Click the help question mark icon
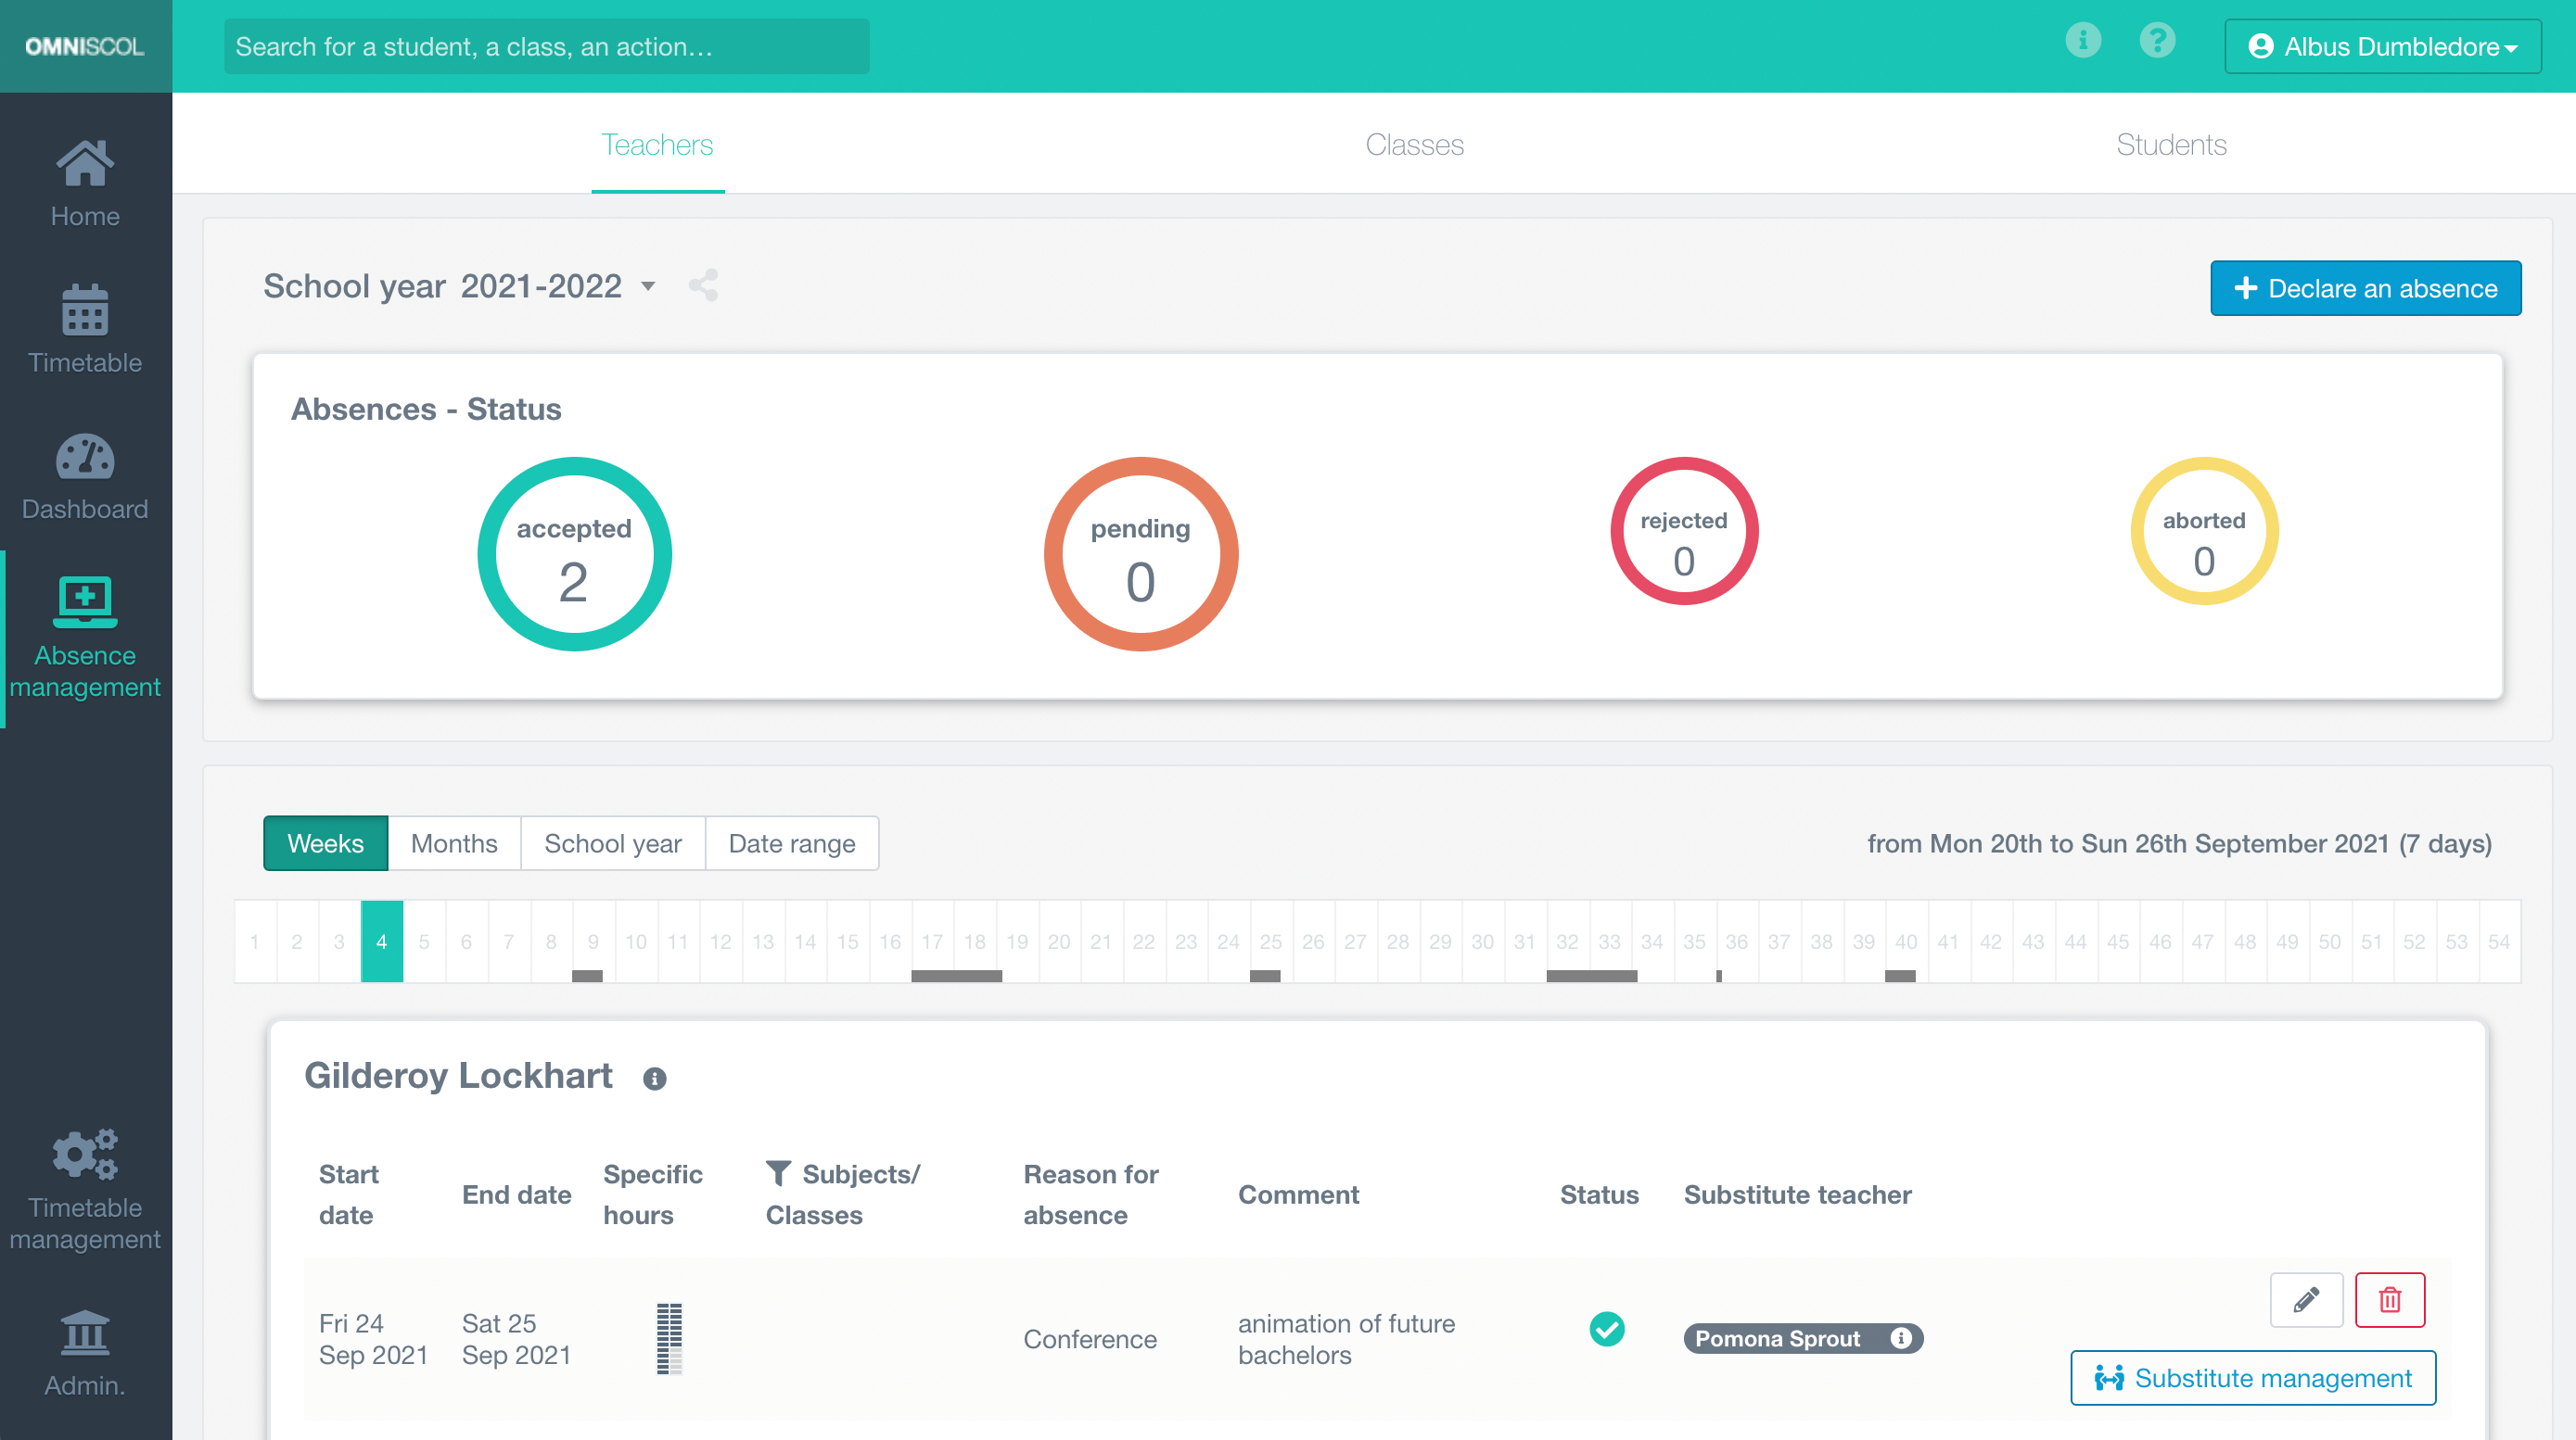 point(2157,42)
